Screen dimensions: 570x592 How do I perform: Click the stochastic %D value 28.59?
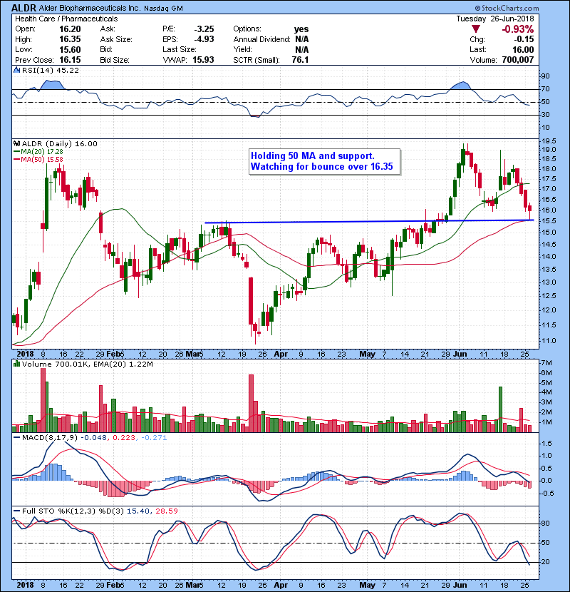pos(166,511)
